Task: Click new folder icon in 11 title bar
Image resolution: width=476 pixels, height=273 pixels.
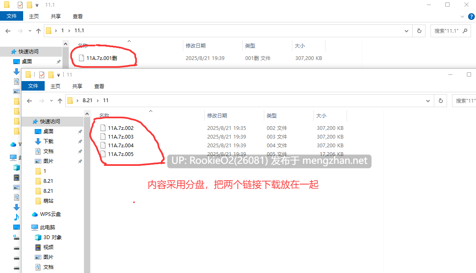Action: coord(51,75)
